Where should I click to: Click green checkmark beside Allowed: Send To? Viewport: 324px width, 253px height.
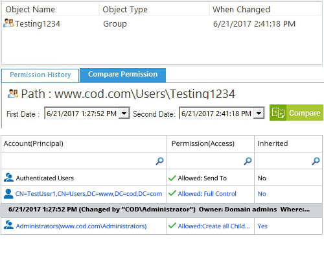tap(172, 178)
